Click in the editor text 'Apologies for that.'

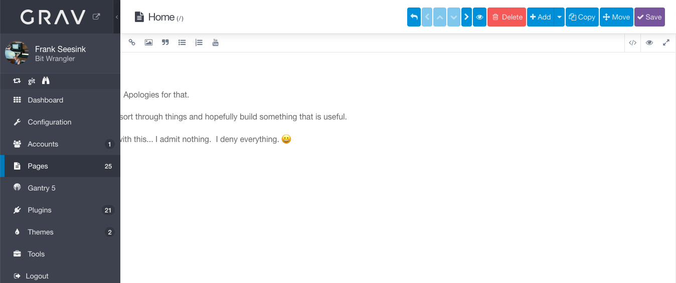click(156, 95)
